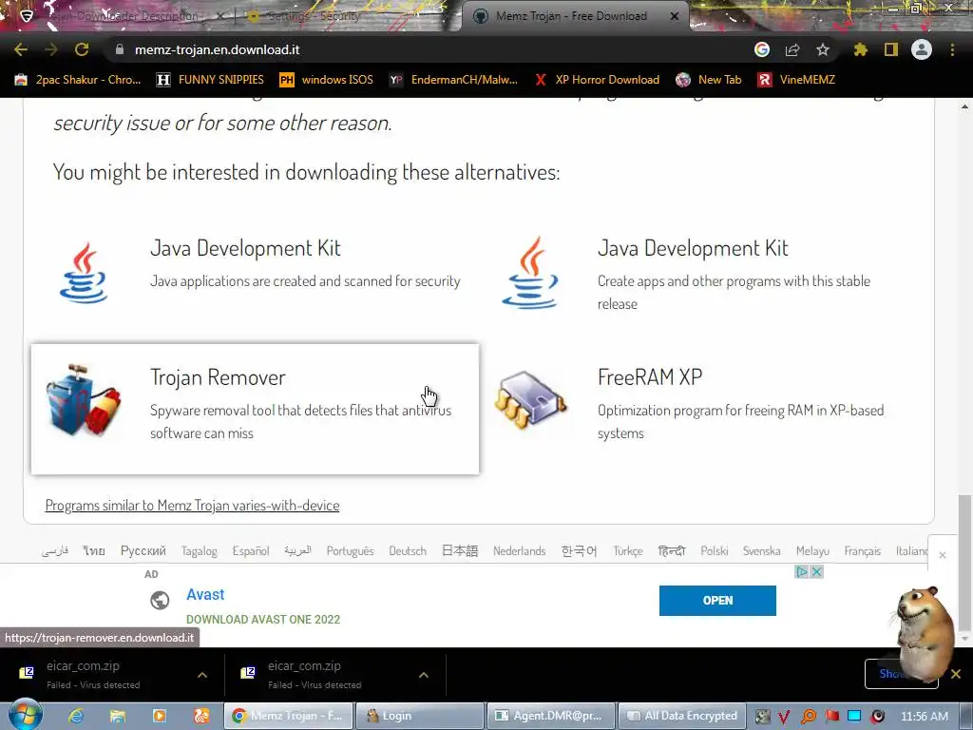Image resolution: width=973 pixels, height=730 pixels.
Task: Switch language to Русский
Action: point(143,550)
